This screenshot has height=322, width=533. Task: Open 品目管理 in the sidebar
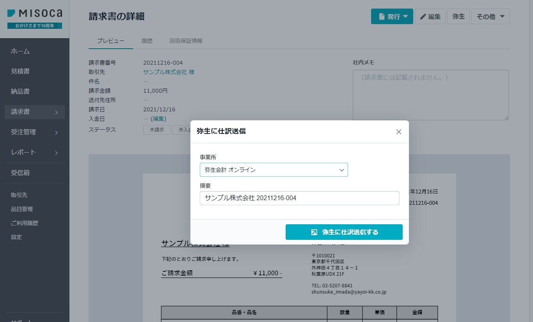(x=22, y=209)
